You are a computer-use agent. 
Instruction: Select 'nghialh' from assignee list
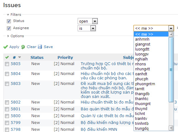click(141, 59)
